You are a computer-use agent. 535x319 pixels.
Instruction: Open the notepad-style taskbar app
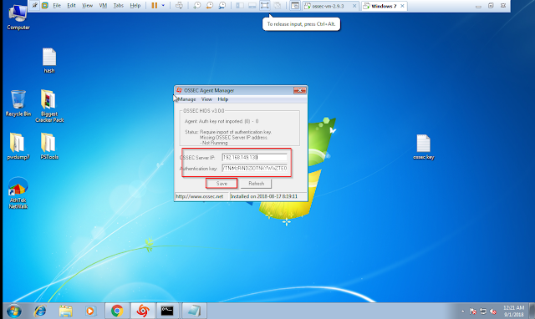[x=193, y=311]
